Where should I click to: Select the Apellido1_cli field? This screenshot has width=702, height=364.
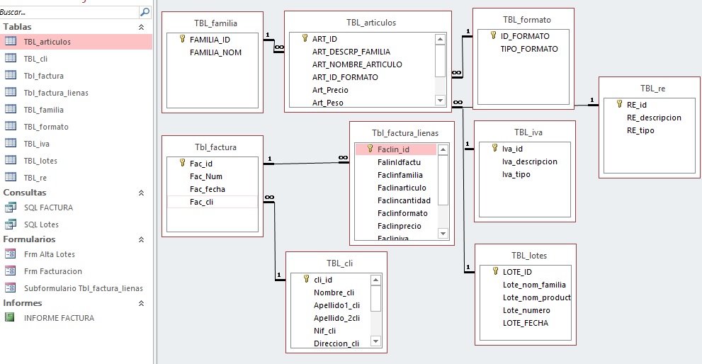tap(336, 305)
